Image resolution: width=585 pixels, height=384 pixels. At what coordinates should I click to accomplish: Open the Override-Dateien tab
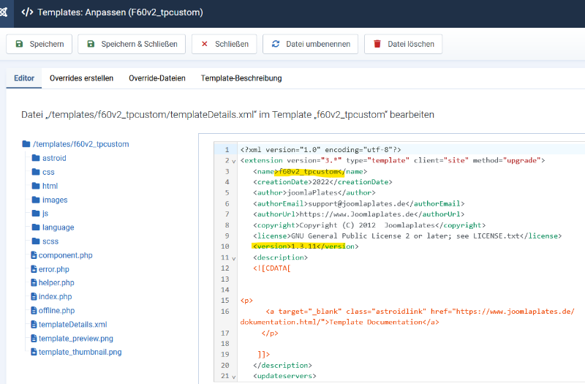pos(157,78)
